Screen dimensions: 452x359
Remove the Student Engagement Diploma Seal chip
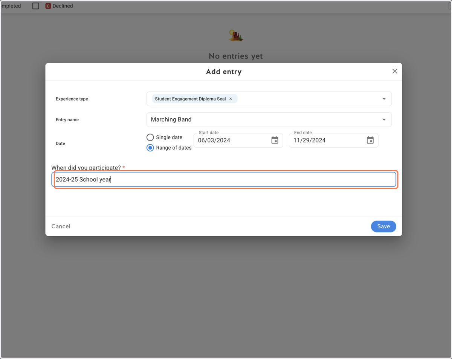tap(231, 99)
